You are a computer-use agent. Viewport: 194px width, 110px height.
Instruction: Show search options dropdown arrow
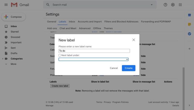coord(152,5)
